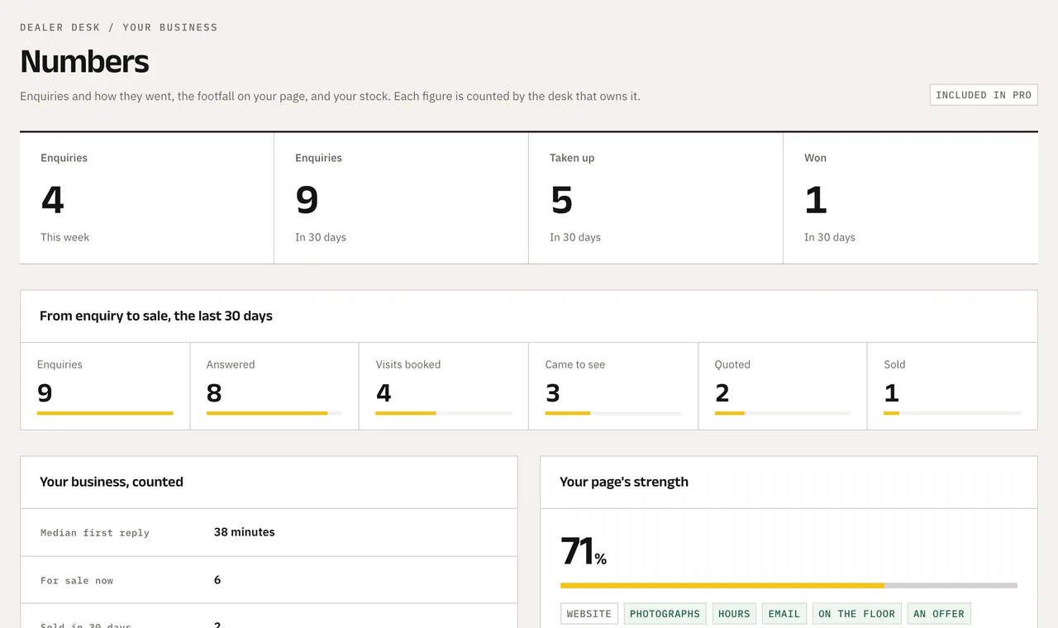Click the For sale now row label
1058x628 pixels.
(77, 581)
